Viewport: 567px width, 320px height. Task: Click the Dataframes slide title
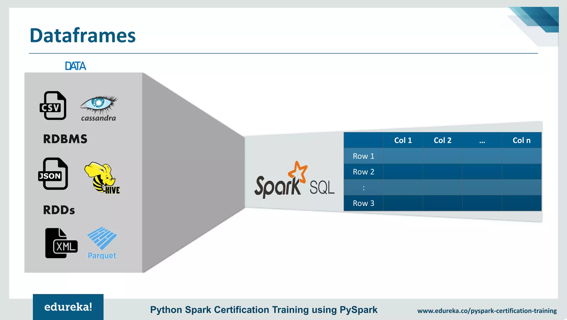click(x=83, y=35)
